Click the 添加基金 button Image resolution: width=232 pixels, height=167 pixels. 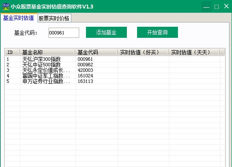(x=106, y=32)
